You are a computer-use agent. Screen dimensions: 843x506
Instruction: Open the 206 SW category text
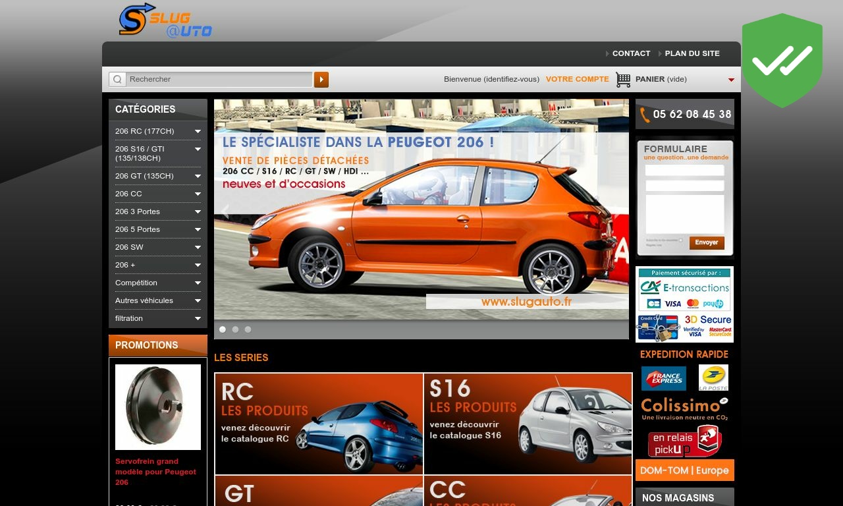(129, 247)
